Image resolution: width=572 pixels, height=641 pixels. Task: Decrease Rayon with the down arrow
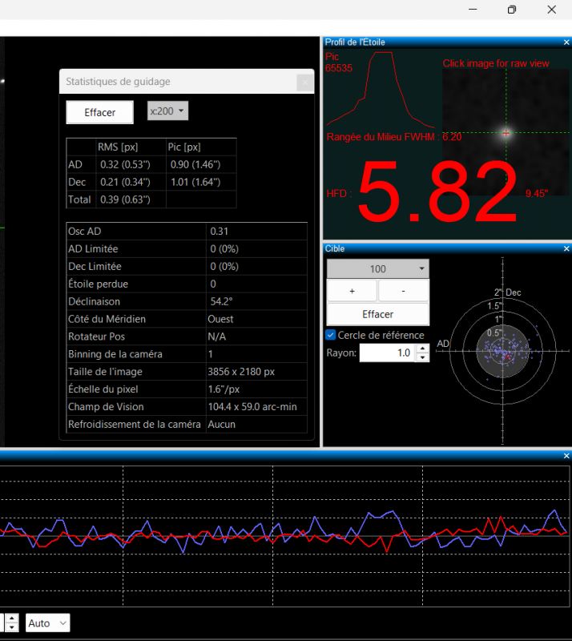(x=422, y=357)
